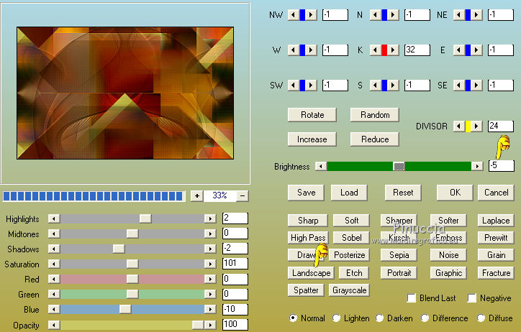Select the Diffuse blend mode radio
521x332 pixels.
(481, 318)
